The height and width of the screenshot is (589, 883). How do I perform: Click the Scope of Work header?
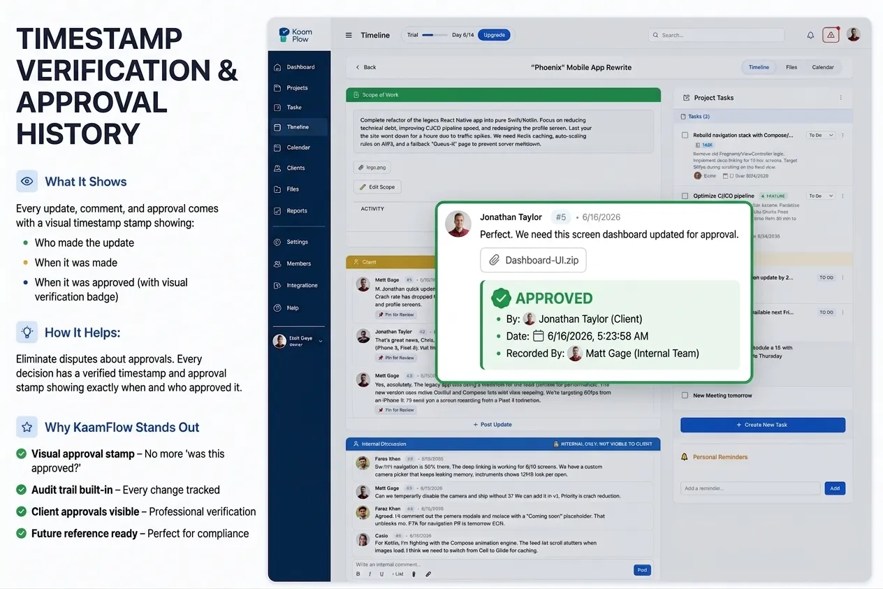[503, 95]
